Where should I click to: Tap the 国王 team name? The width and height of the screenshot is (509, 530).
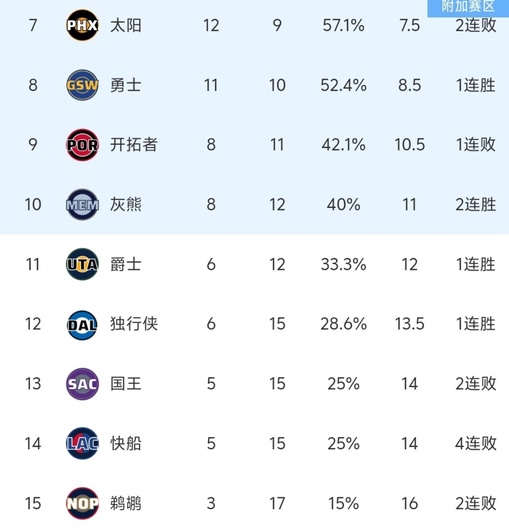click(x=126, y=384)
